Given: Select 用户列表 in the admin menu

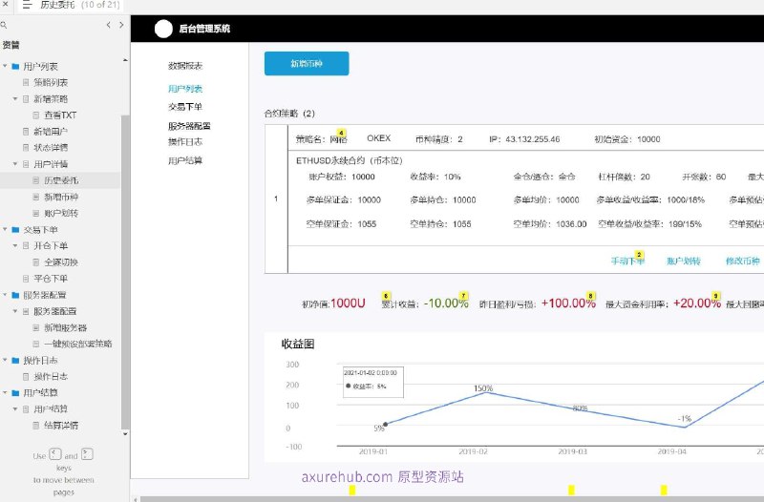Looking at the screenshot, I should pyautogui.click(x=185, y=89).
